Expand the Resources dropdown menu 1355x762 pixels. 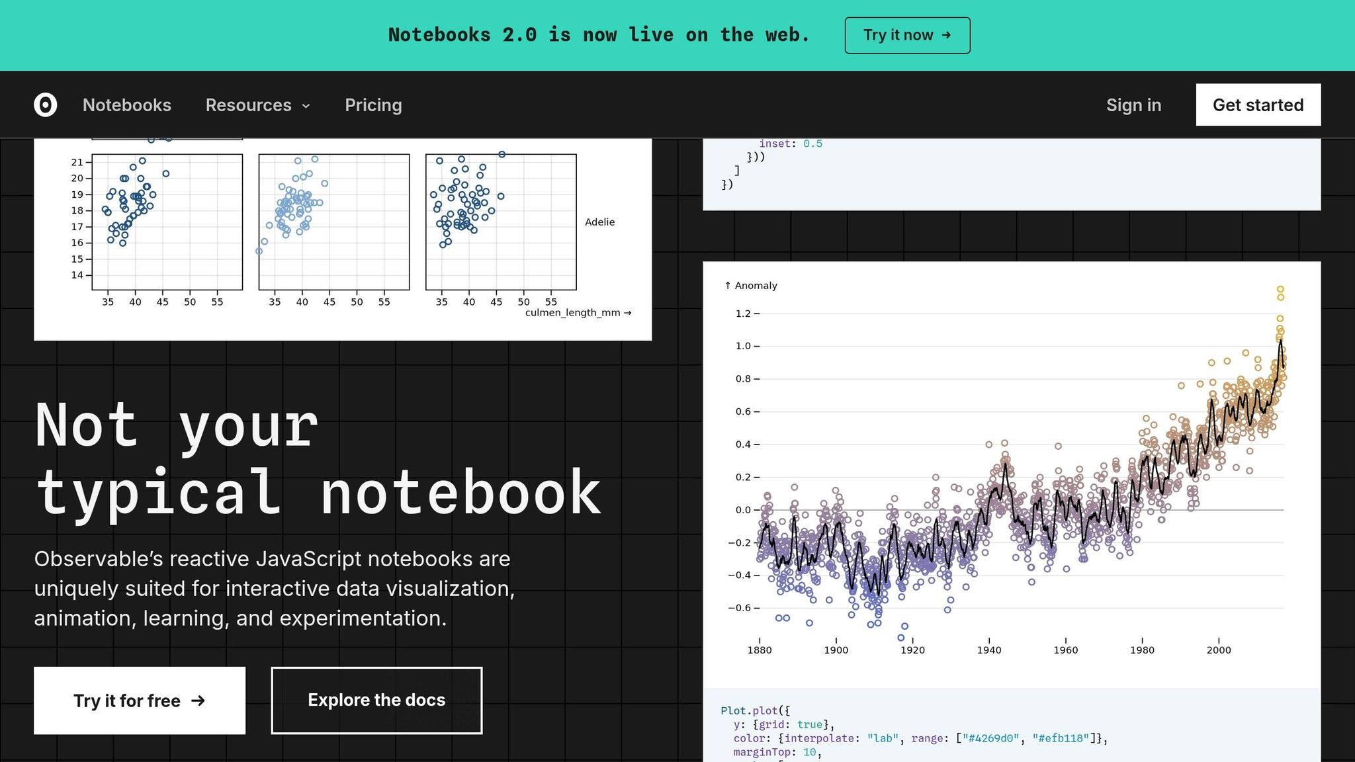(258, 105)
